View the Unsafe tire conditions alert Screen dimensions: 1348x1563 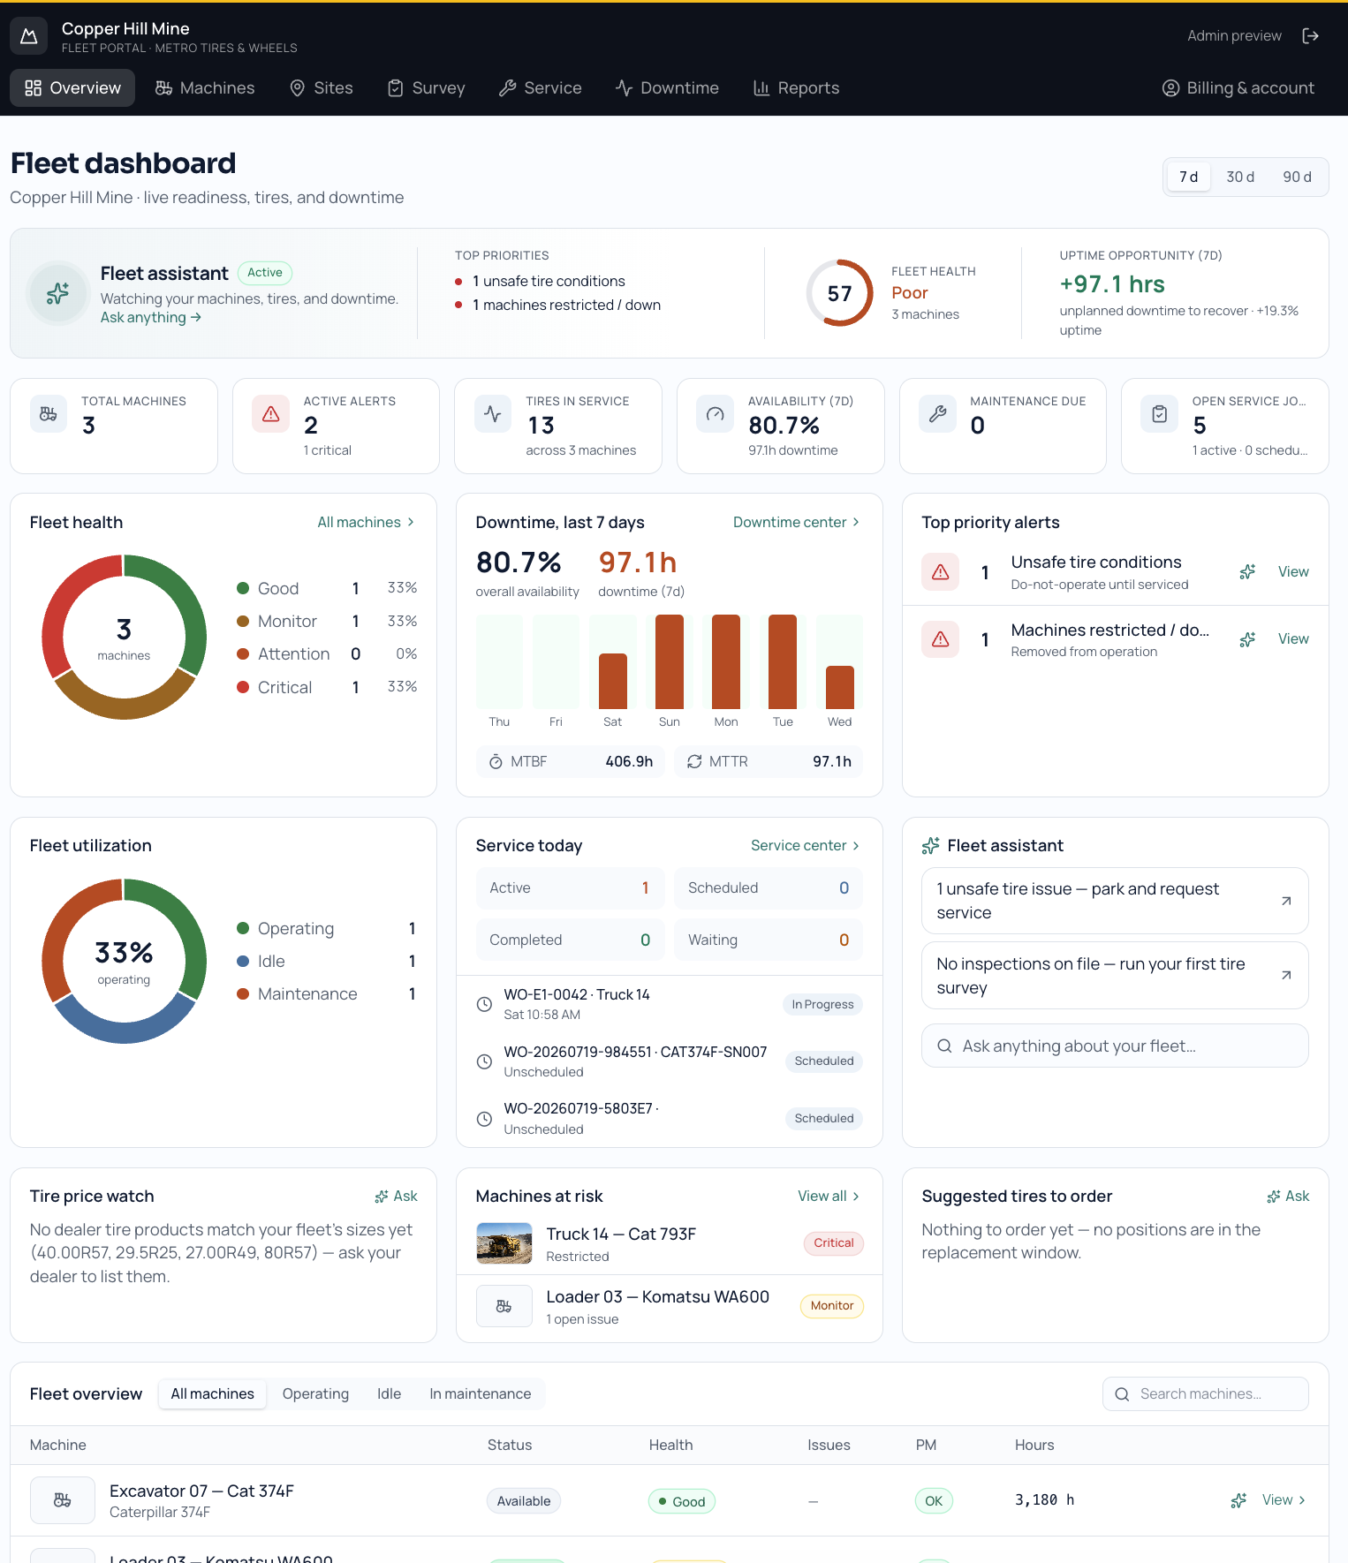tap(1293, 572)
